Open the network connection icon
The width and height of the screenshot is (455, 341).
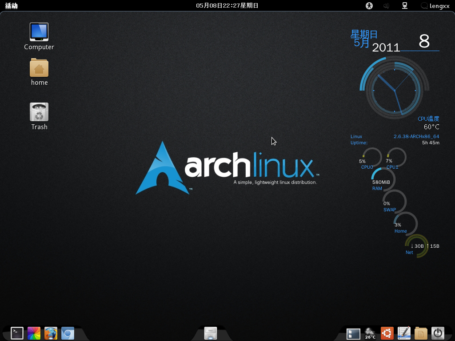pos(404,5)
